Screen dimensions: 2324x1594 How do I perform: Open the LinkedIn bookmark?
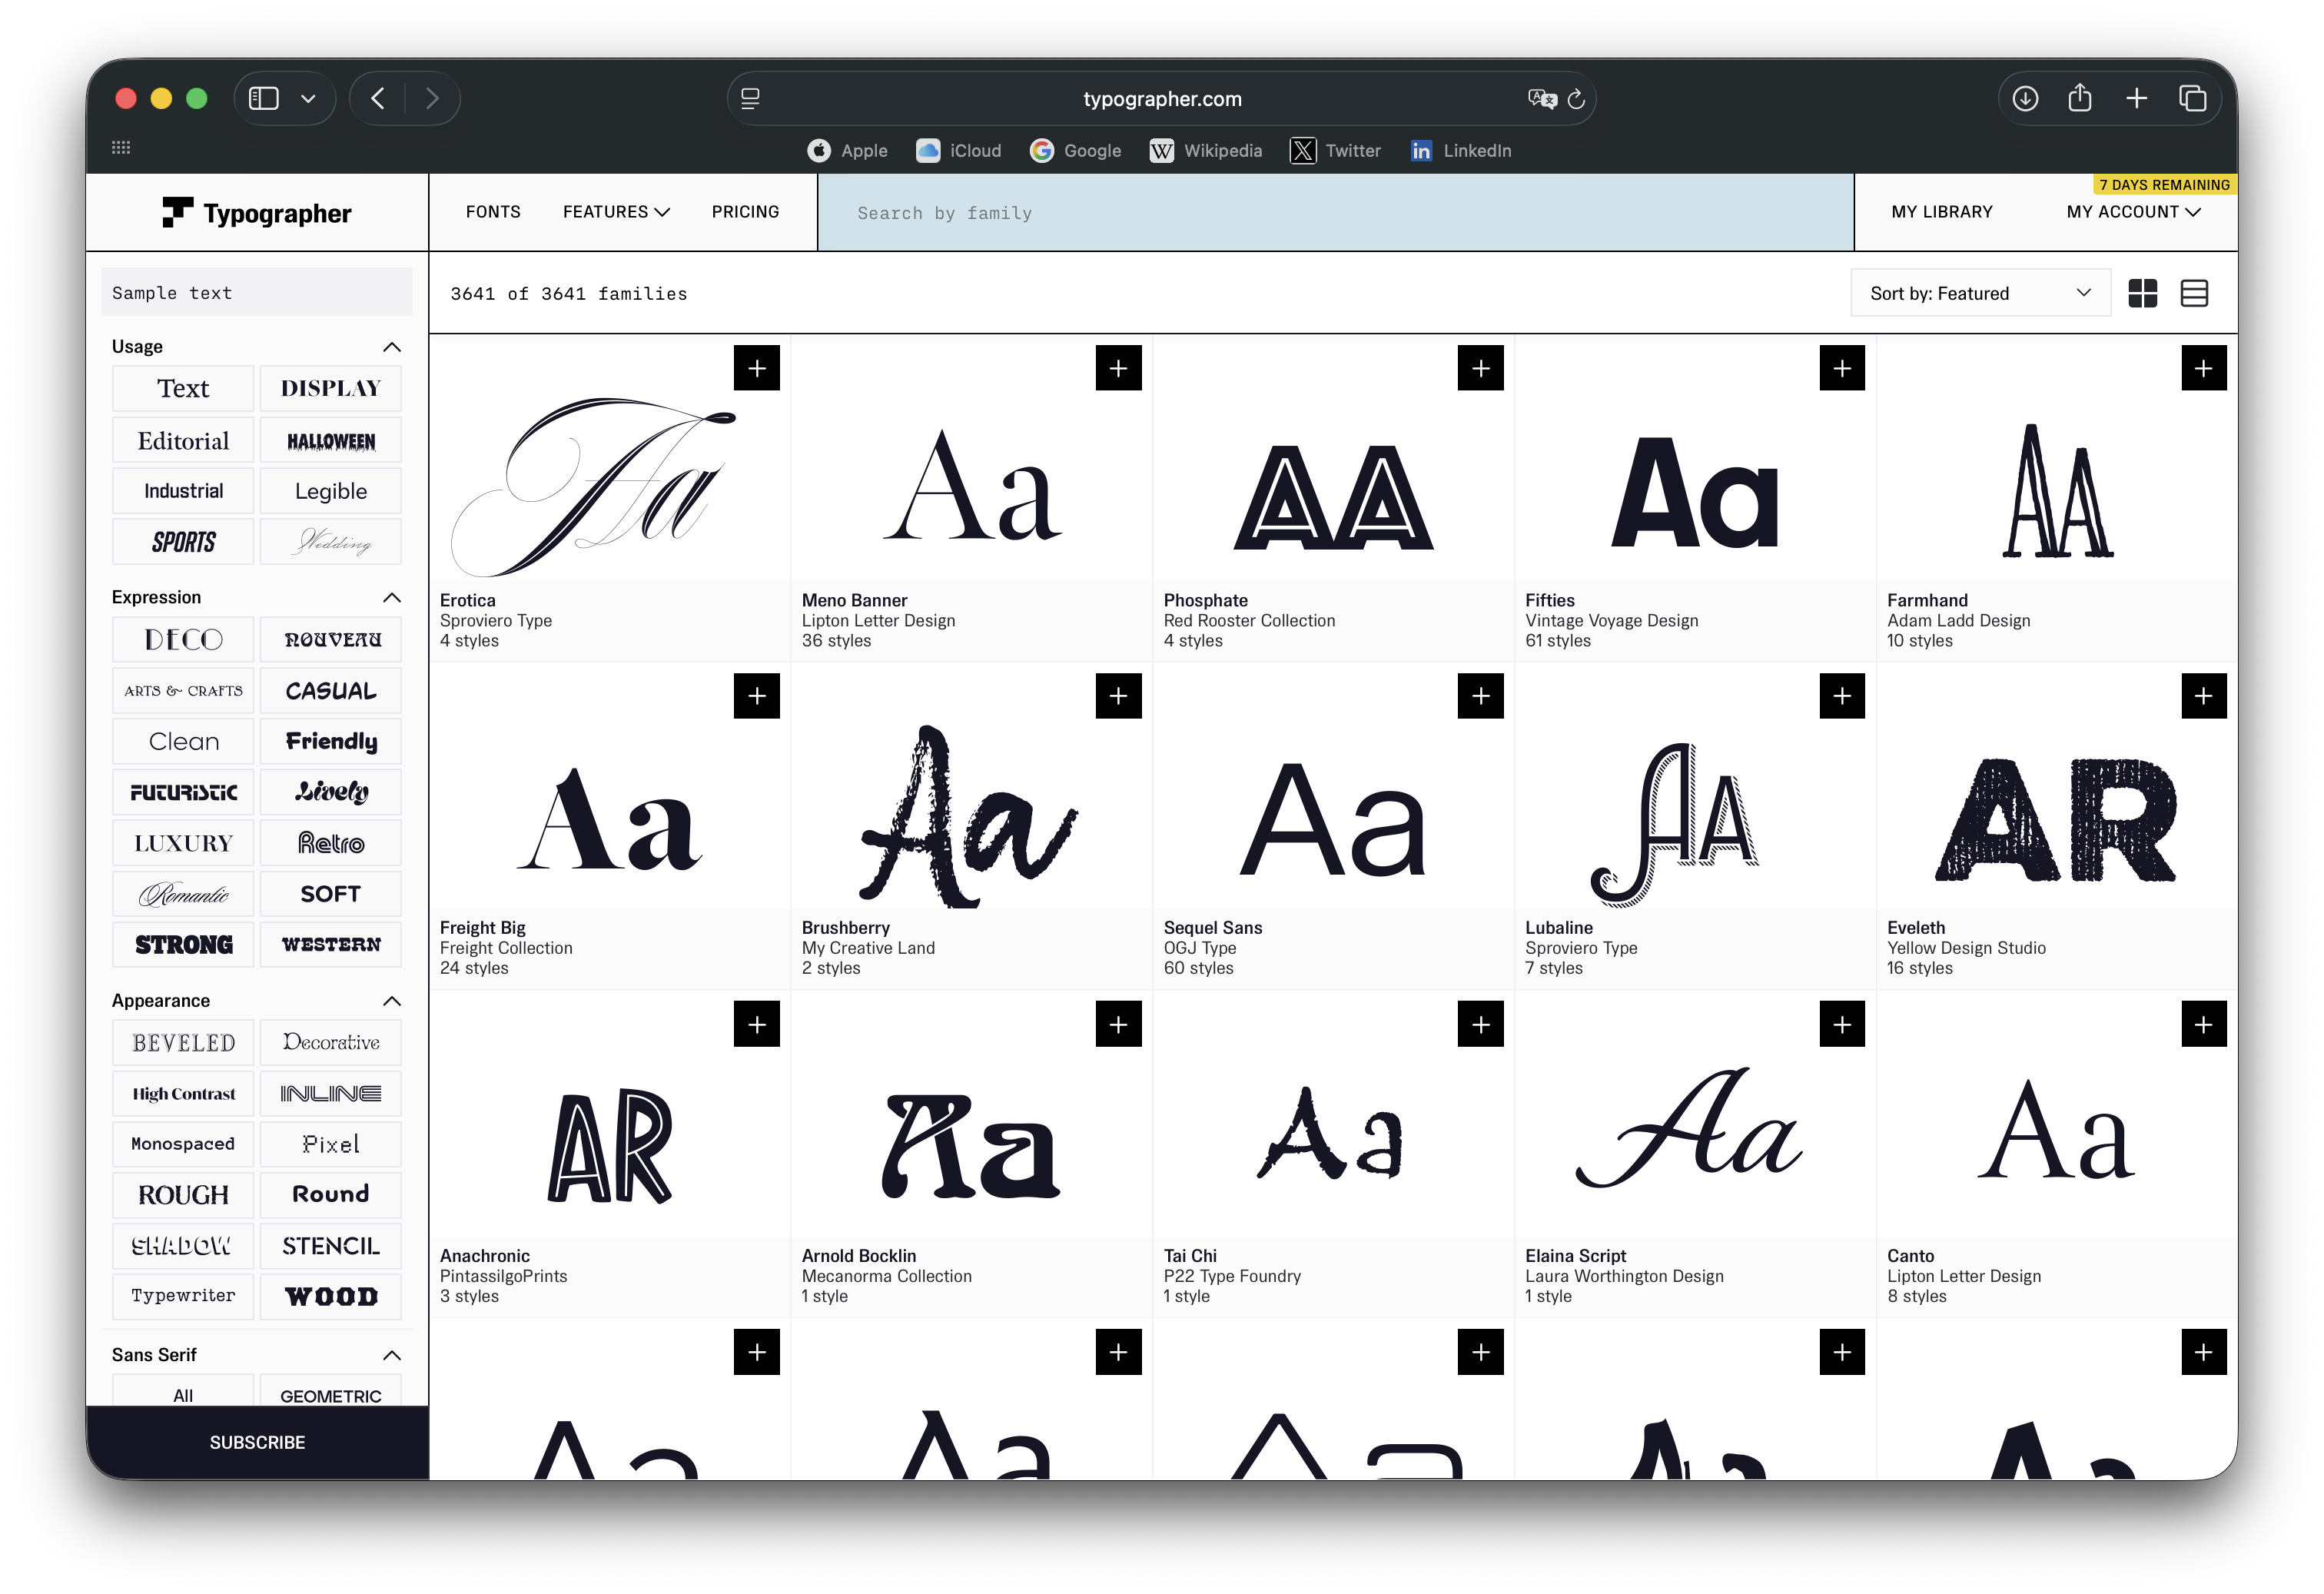[x=1460, y=151]
